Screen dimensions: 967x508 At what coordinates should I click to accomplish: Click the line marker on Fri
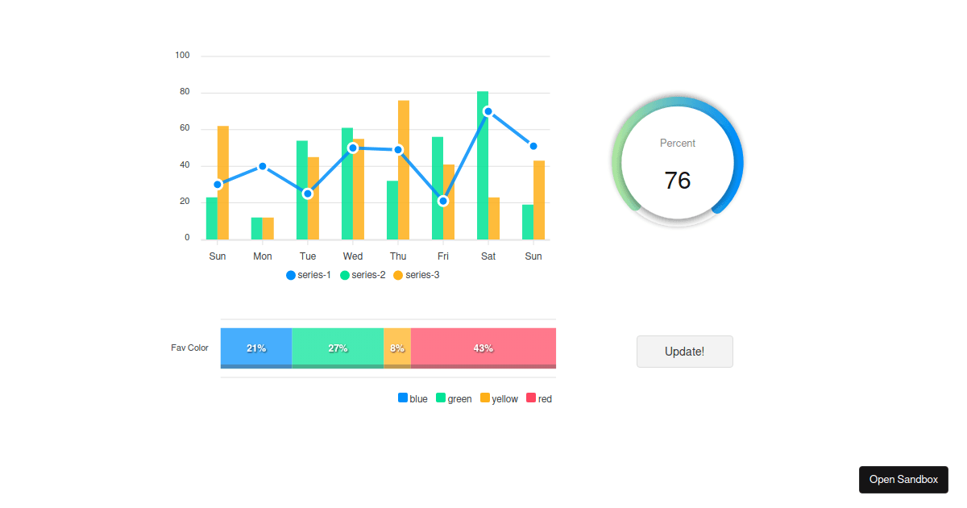tap(443, 201)
